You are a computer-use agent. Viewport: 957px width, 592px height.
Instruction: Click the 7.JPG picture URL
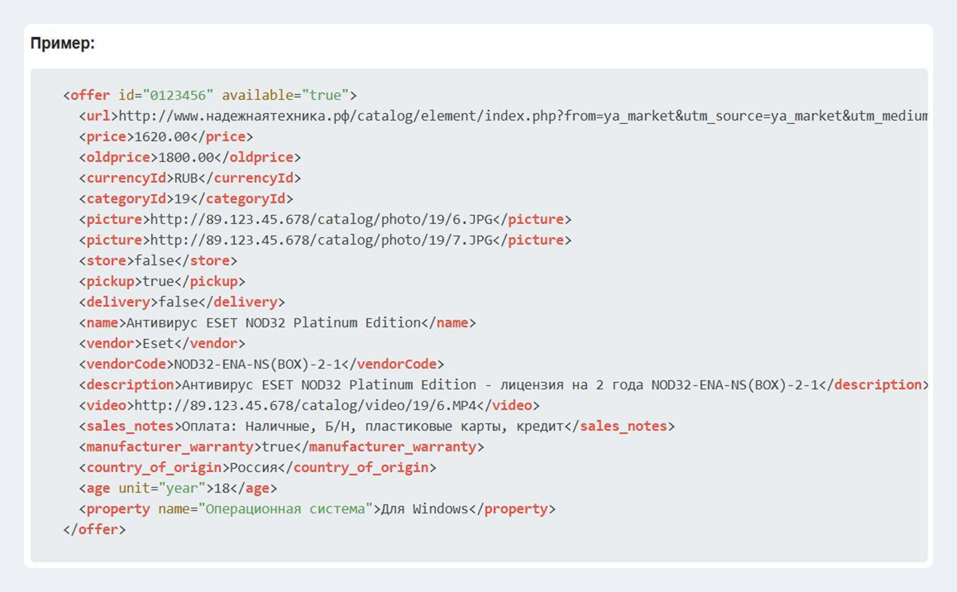click(x=321, y=241)
